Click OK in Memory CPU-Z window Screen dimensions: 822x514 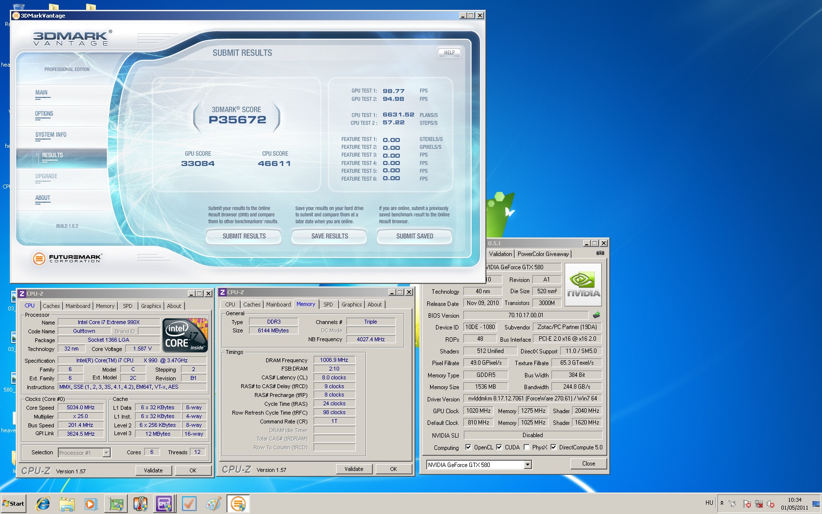coord(393,469)
